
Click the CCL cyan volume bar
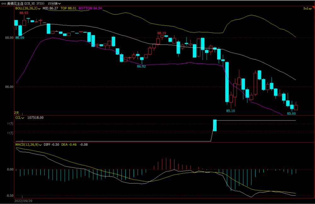215,125
